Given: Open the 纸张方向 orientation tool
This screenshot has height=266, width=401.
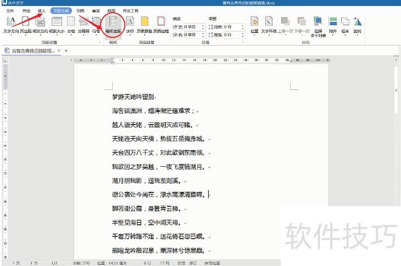Looking at the screenshot, I should point(40,25).
